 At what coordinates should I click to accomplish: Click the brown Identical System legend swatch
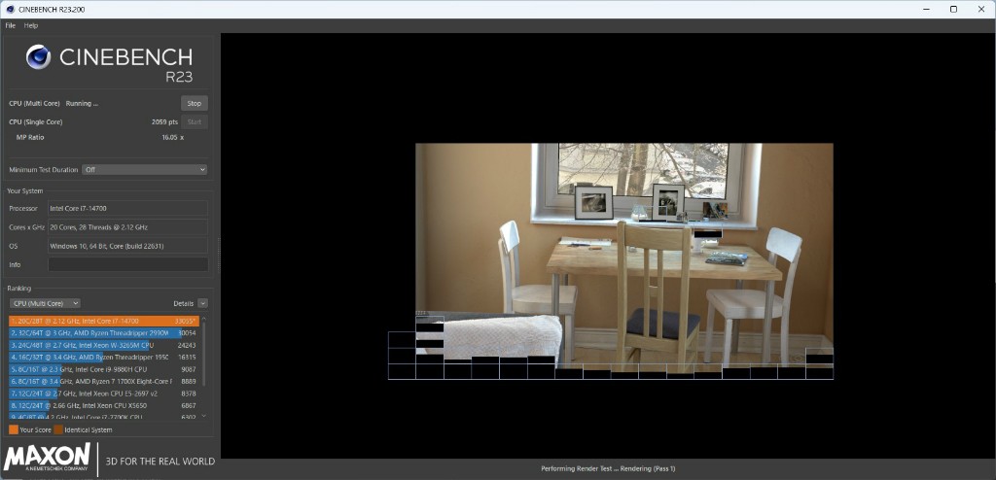[58, 429]
